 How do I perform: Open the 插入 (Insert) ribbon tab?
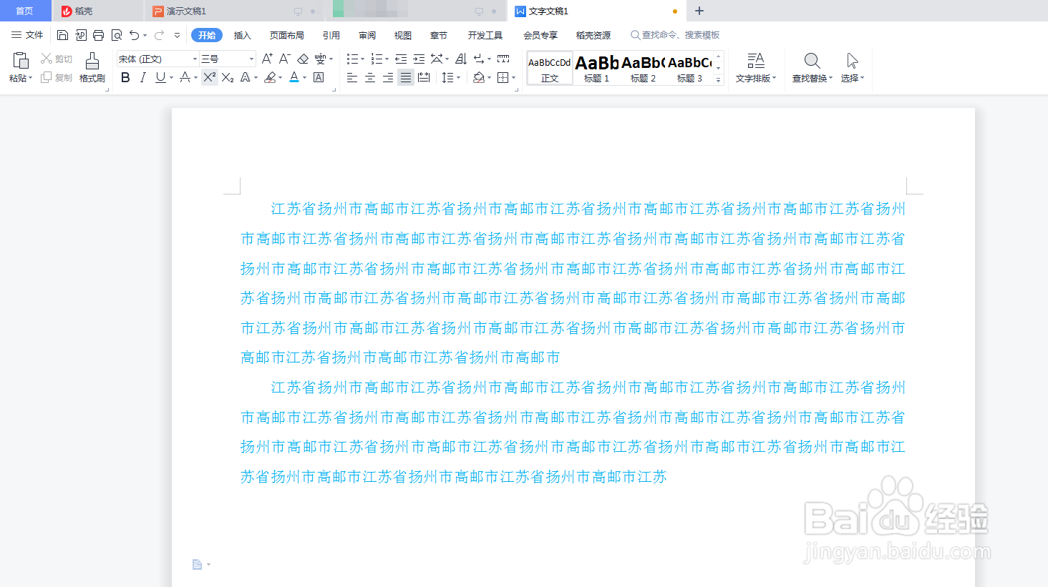tap(243, 35)
